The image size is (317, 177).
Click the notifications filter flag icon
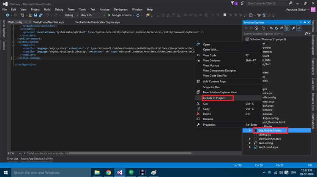(232, 3)
